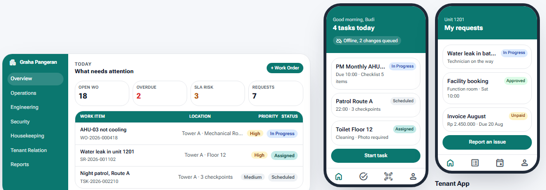Click the LOCATION column header
The image size is (546, 190).
[x=200, y=116]
